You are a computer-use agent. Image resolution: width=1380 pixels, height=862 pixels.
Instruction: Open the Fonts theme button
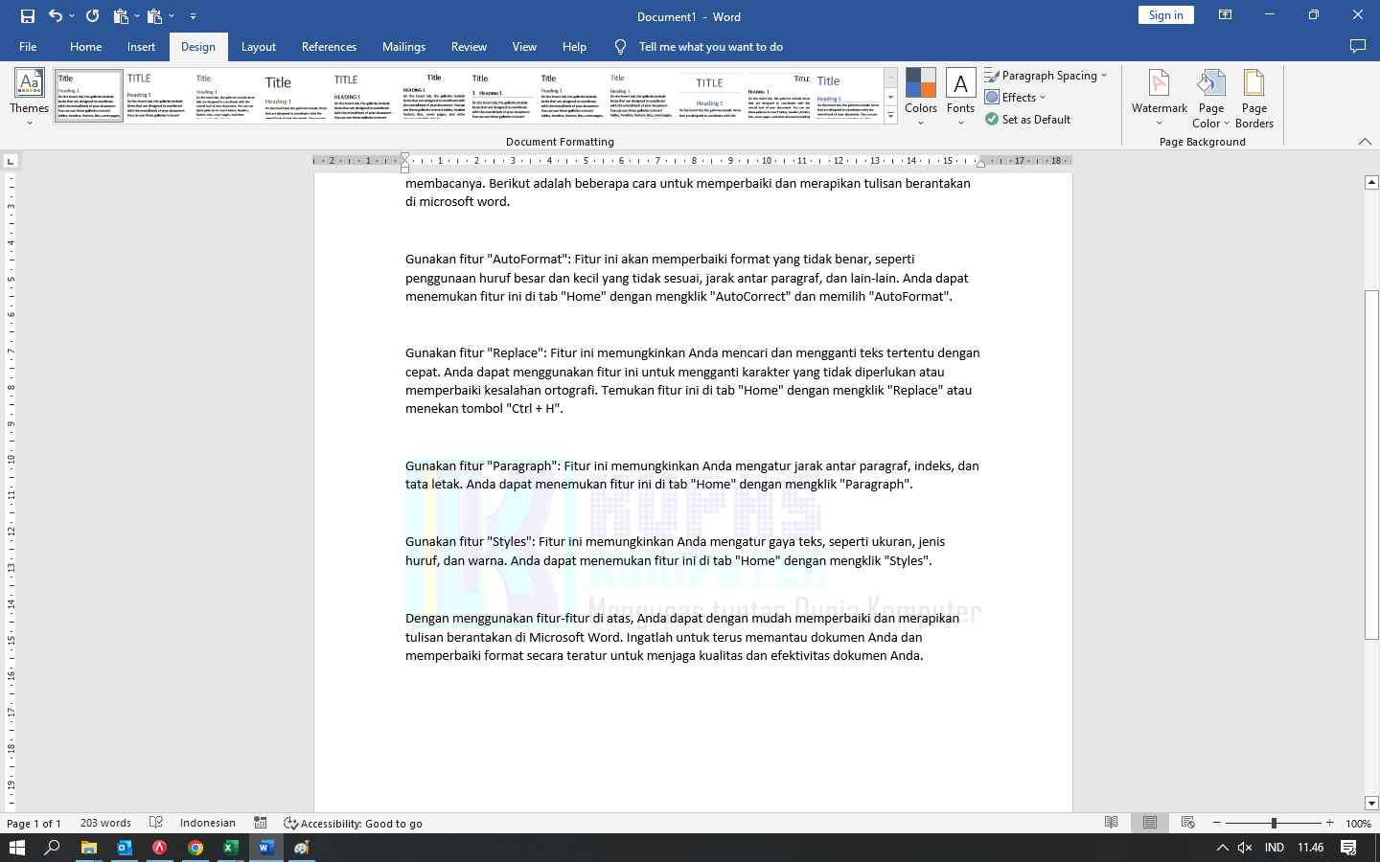(960, 98)
